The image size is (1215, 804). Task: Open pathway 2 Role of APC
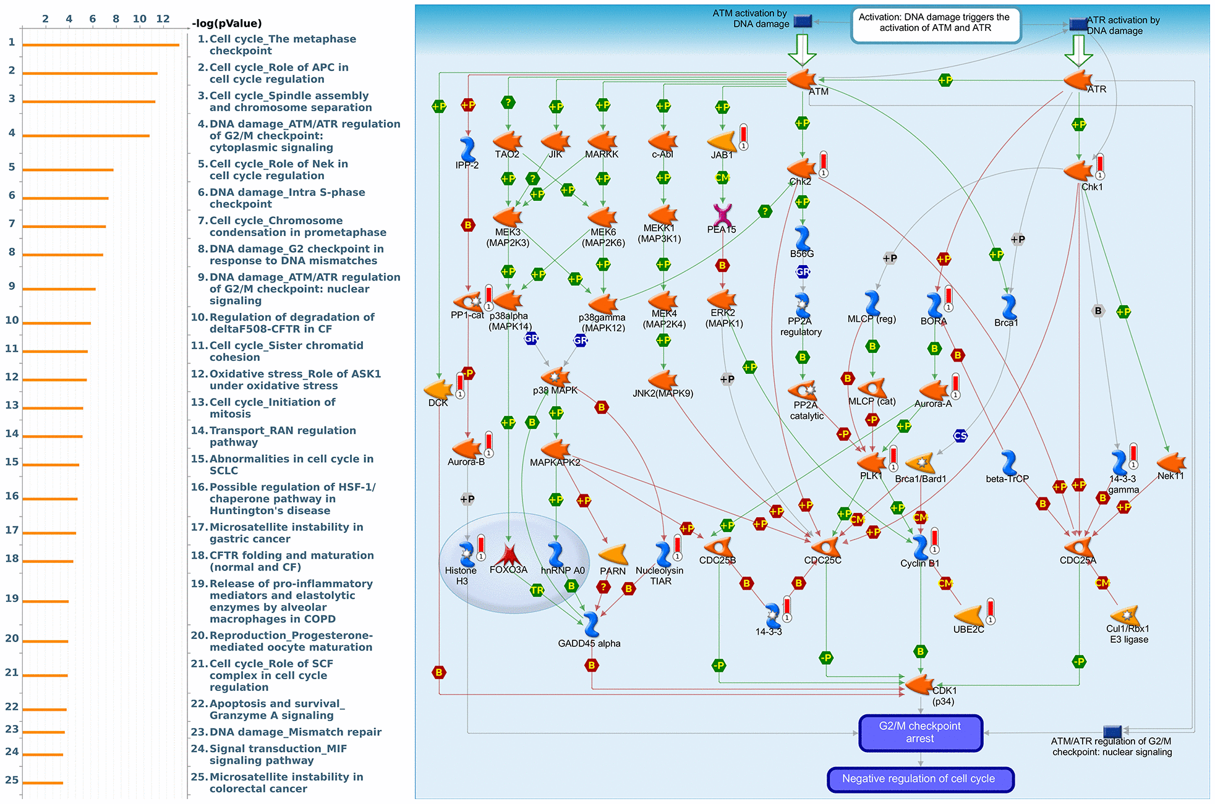(273, 73)
